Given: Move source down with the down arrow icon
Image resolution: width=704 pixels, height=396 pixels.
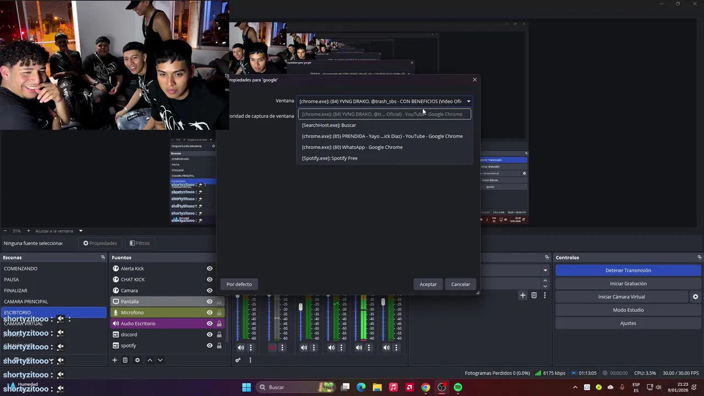Looking at the screenshot, I should tap(160, 360).
